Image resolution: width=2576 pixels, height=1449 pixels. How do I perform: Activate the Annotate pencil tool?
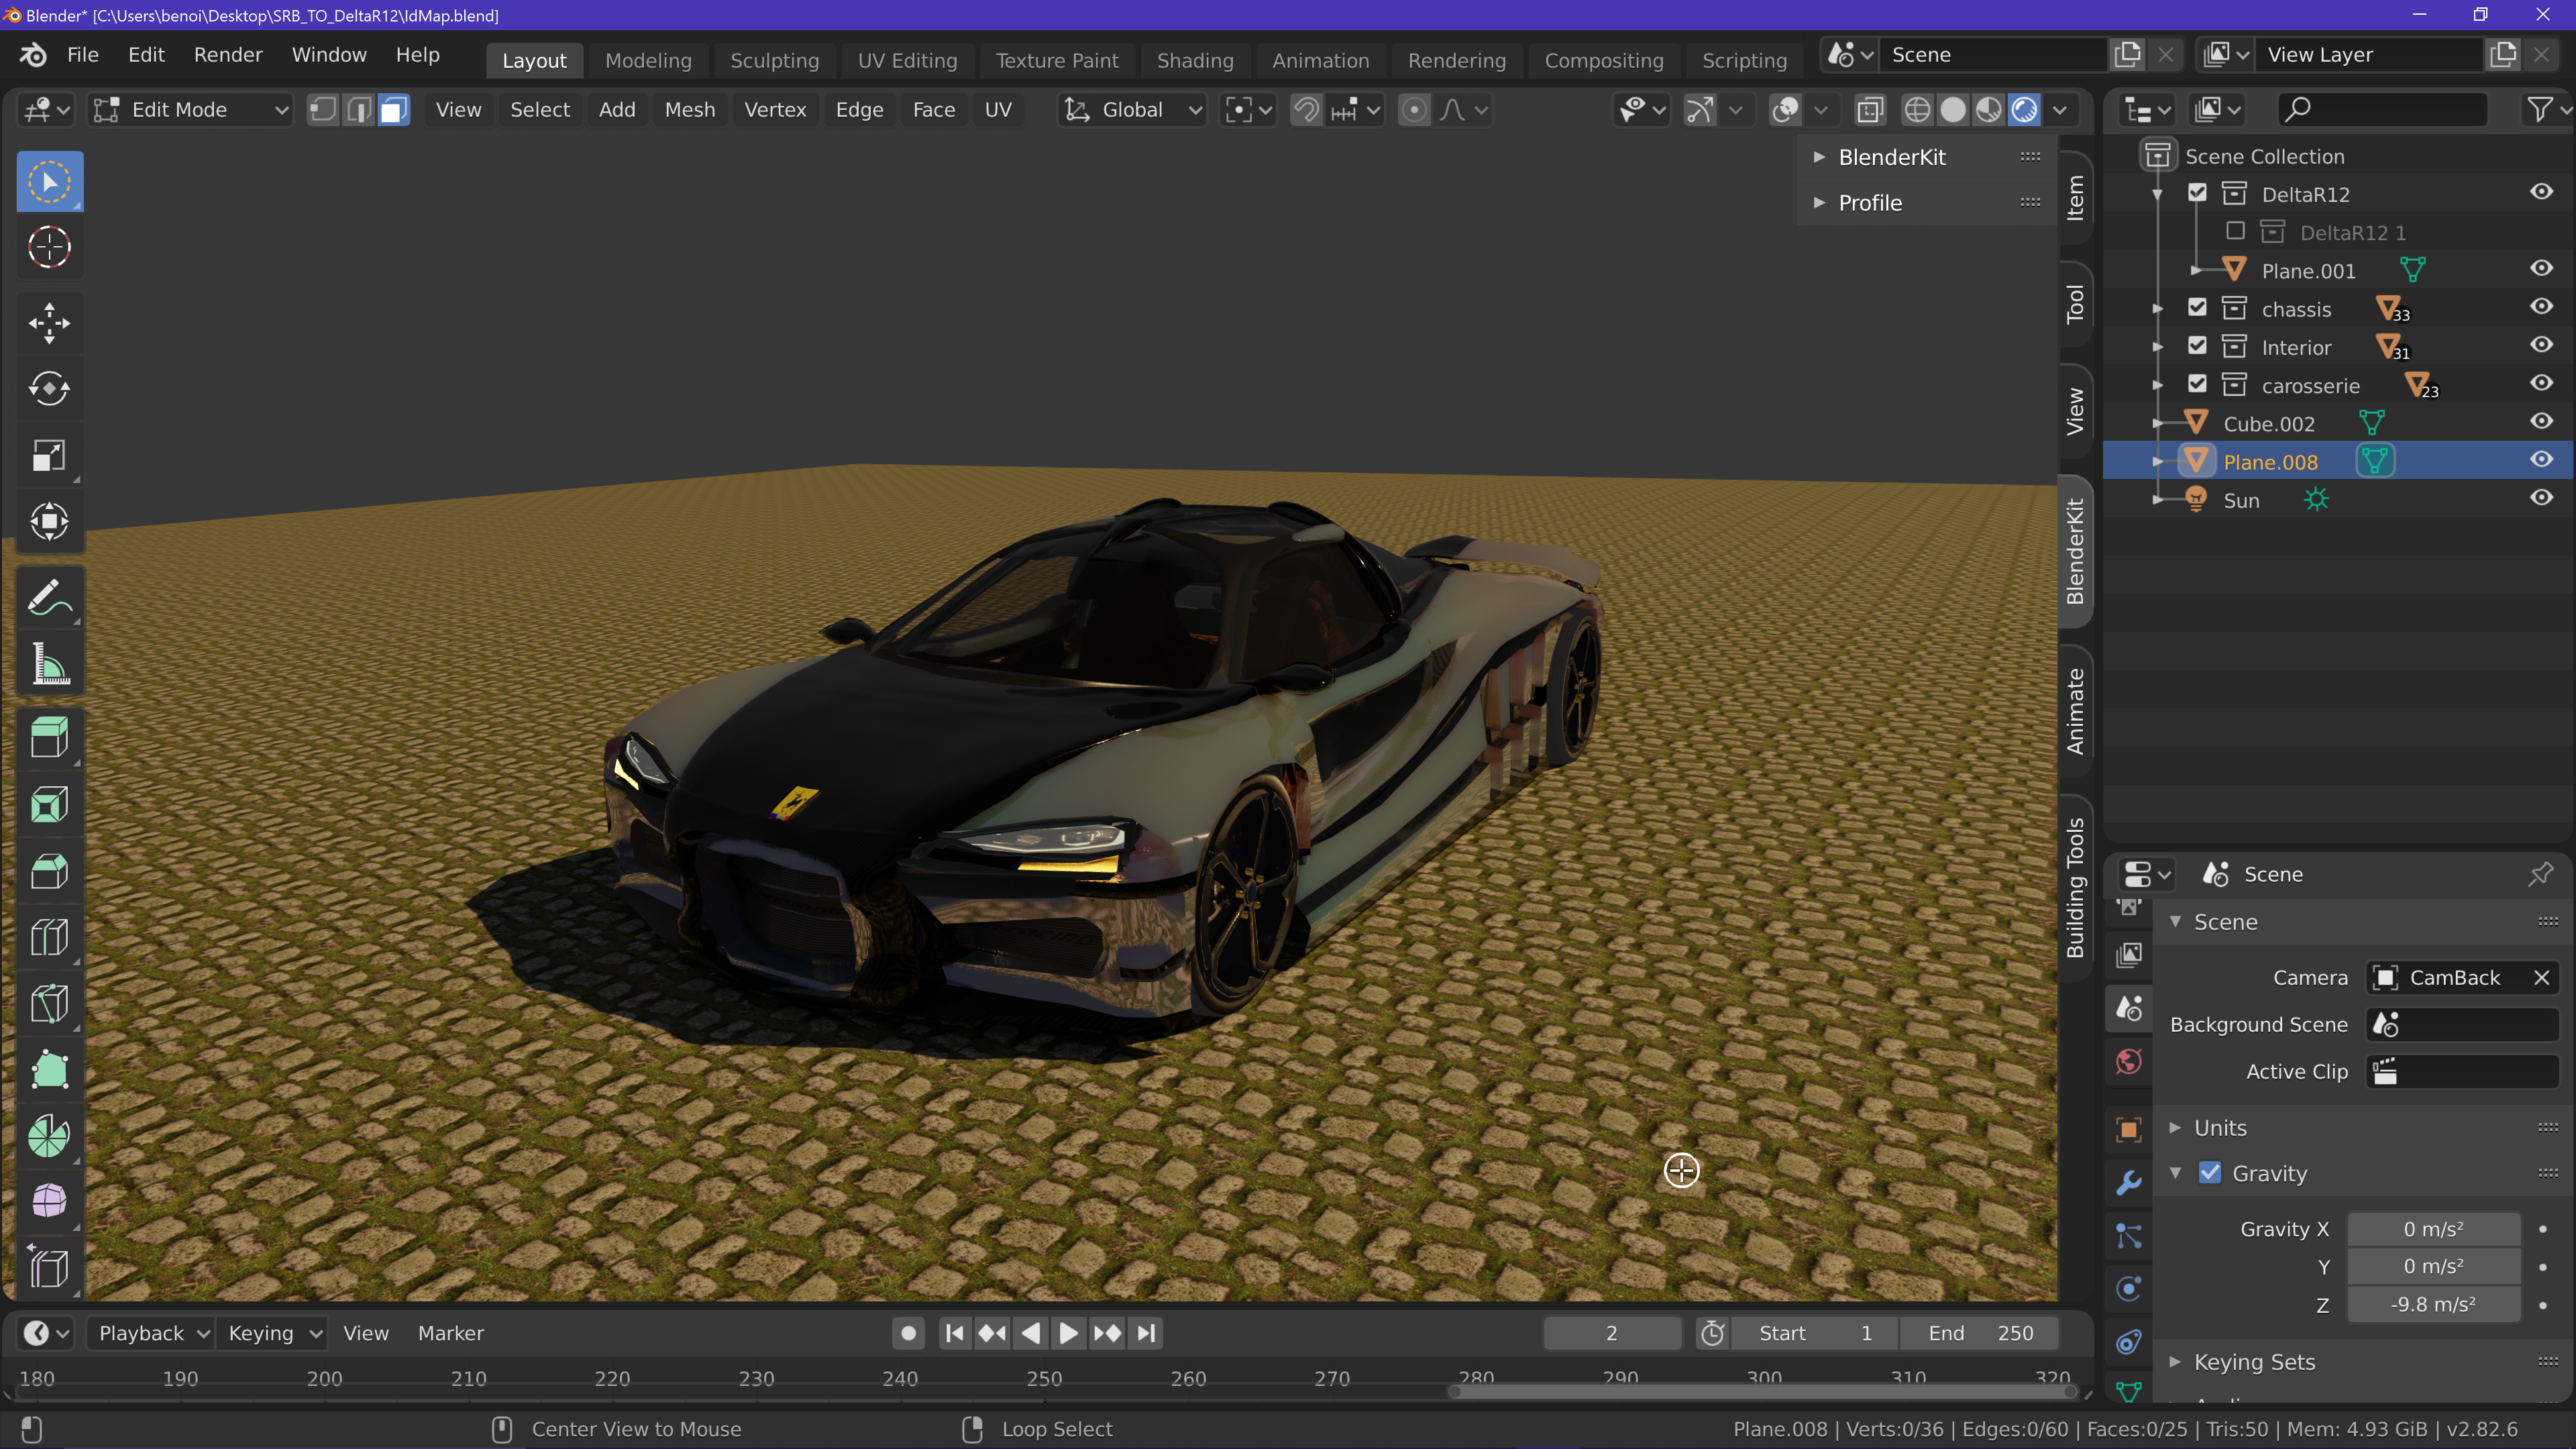(x=49, y=598)
